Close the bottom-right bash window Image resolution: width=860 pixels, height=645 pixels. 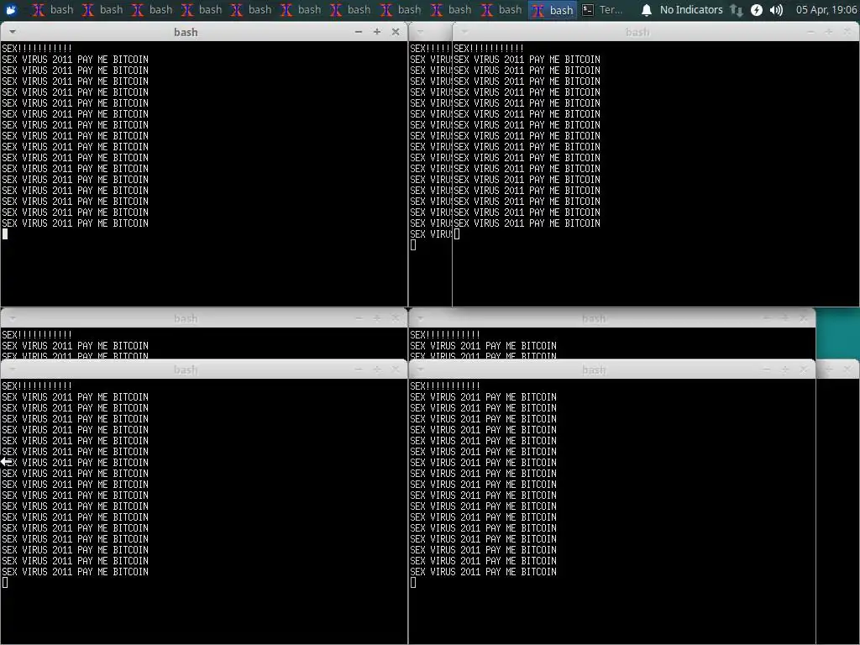[804, 370]
